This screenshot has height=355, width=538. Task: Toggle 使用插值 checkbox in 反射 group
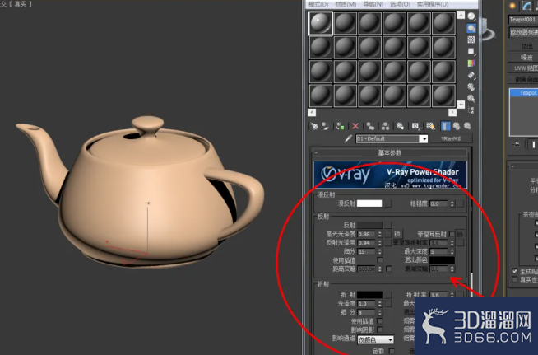(x=380, y=260)
